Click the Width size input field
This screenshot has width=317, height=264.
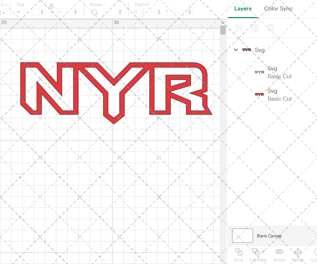[x=31, y=12]
